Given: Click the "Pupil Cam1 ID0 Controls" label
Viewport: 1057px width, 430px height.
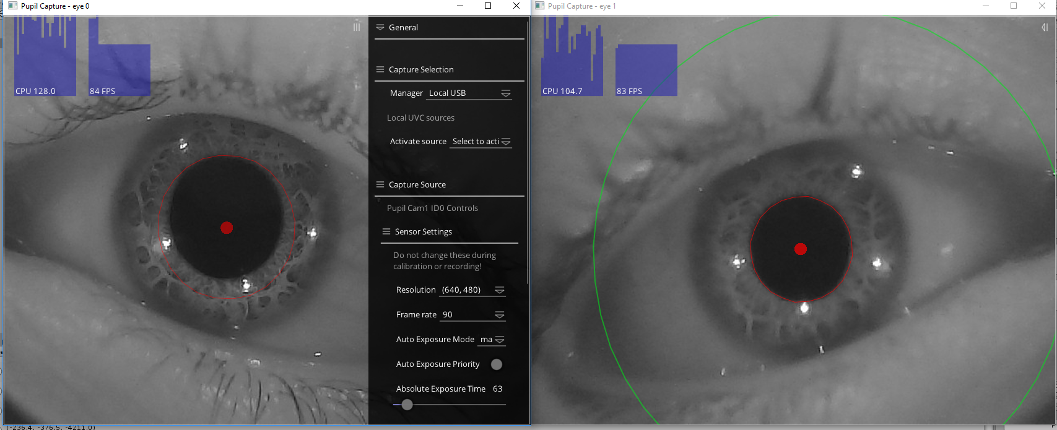Looking at the screenshot, I should [432, 208].
